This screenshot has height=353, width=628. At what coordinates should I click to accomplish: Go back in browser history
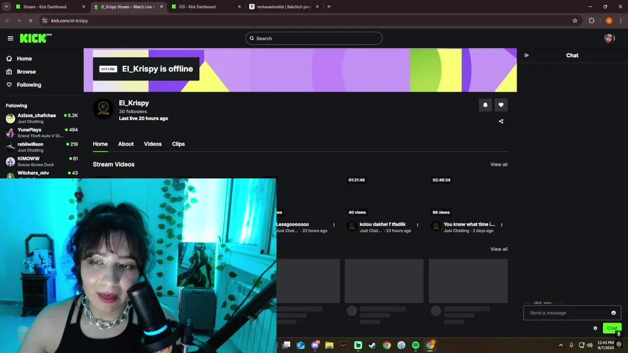tap(7, 21)
